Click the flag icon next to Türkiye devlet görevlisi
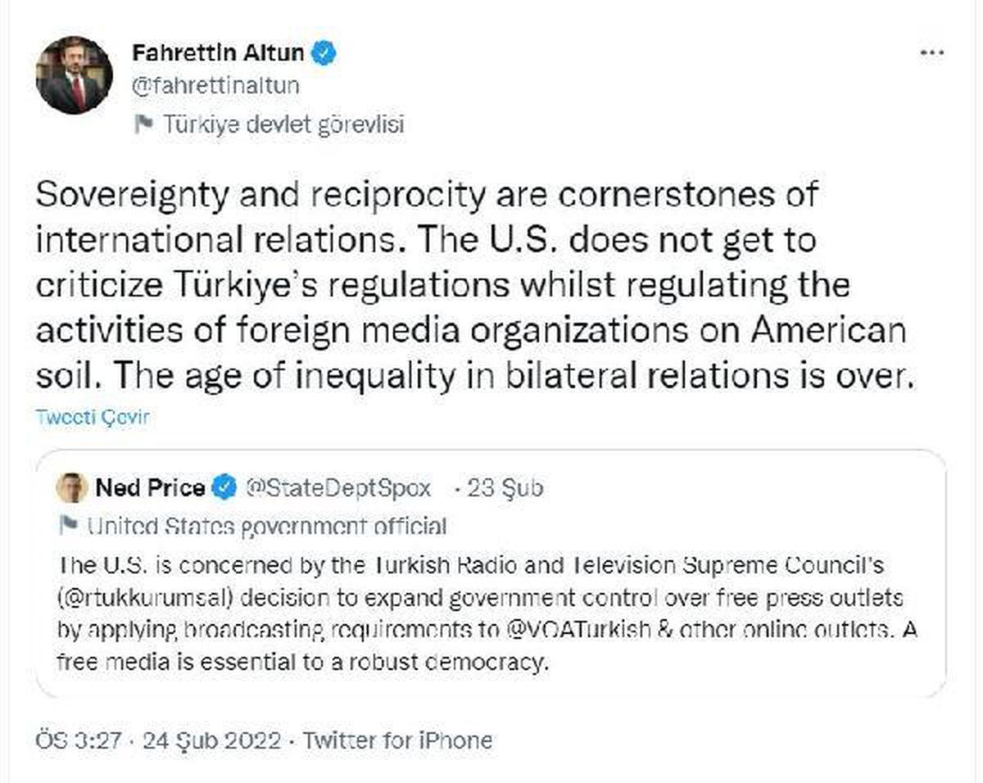This screenshot has height=783, width=983. click(x=143, y=124)
